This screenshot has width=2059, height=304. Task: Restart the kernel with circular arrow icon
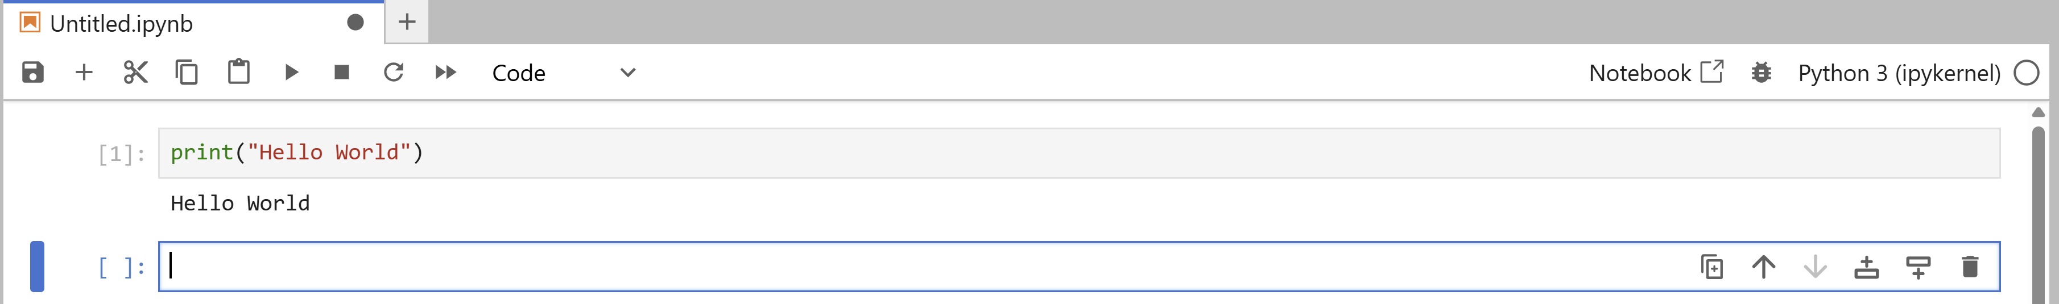393,73
